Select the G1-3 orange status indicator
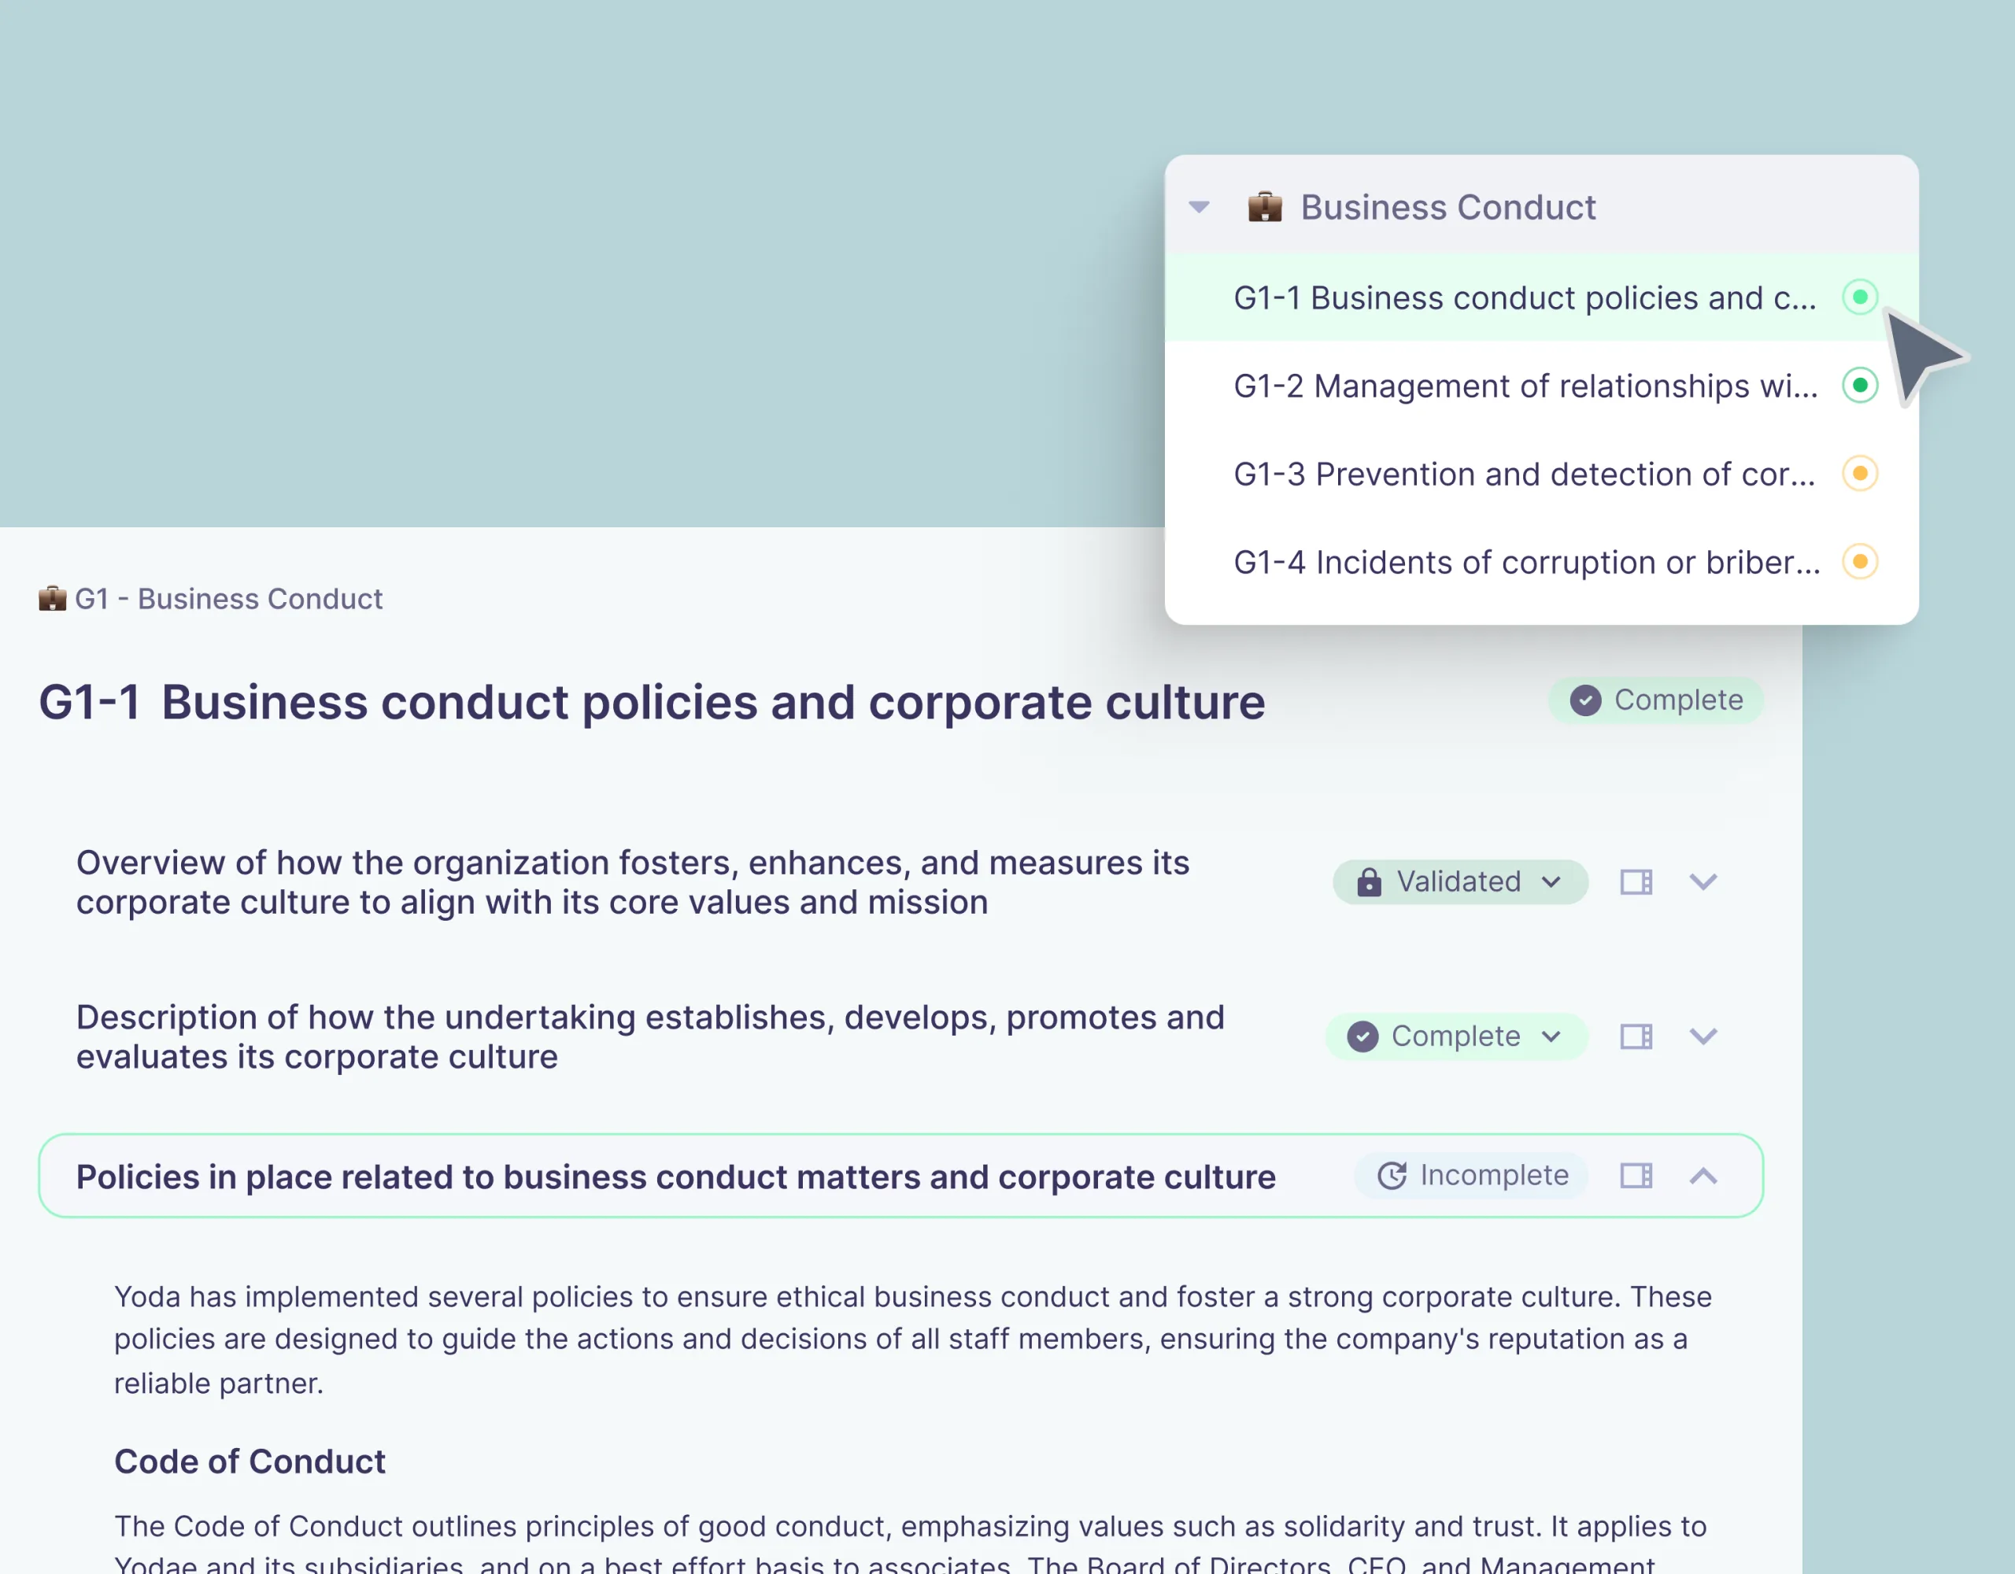 pos(1860,473)
